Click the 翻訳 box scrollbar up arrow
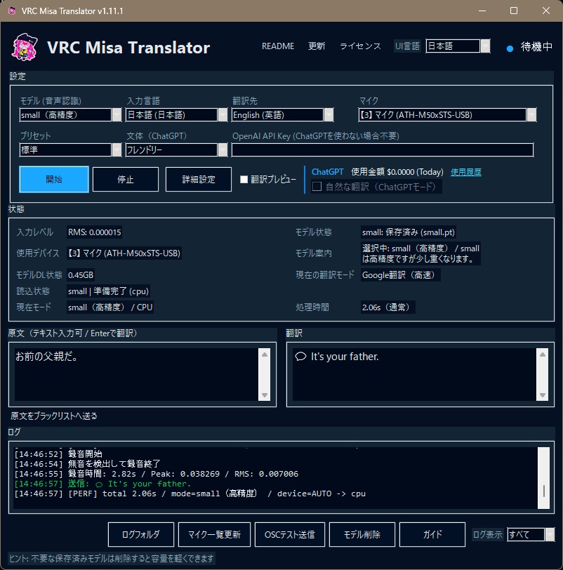 [x=542, y=354]
